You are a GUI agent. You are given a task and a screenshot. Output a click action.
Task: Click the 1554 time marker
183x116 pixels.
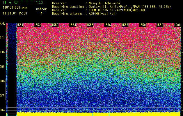click(x=72, y=25)
